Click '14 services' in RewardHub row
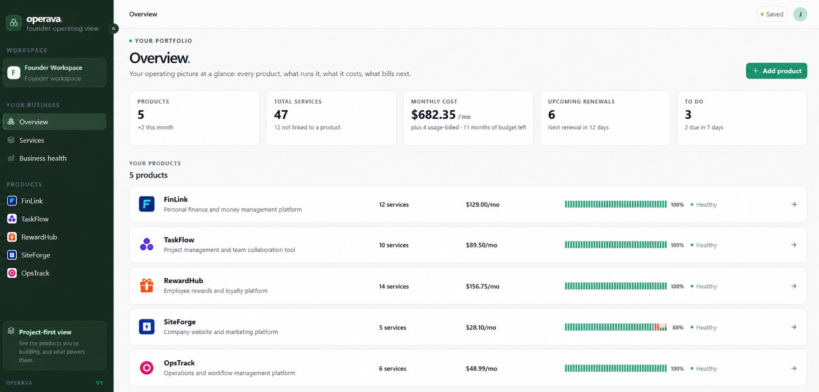 point(394,286)
